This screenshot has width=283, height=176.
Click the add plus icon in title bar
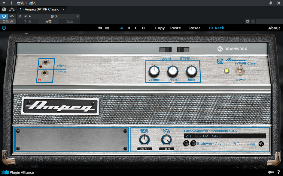point(12,3)
